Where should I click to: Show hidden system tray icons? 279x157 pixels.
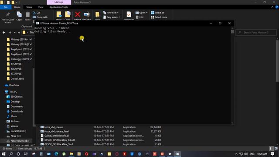[236, 154]
